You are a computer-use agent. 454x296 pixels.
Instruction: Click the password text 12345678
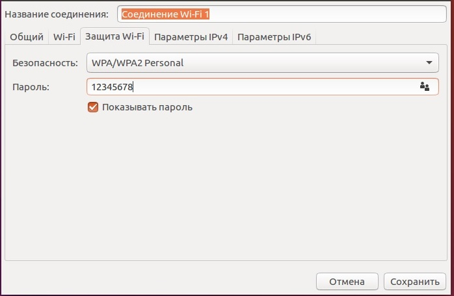tap(112, 86)
